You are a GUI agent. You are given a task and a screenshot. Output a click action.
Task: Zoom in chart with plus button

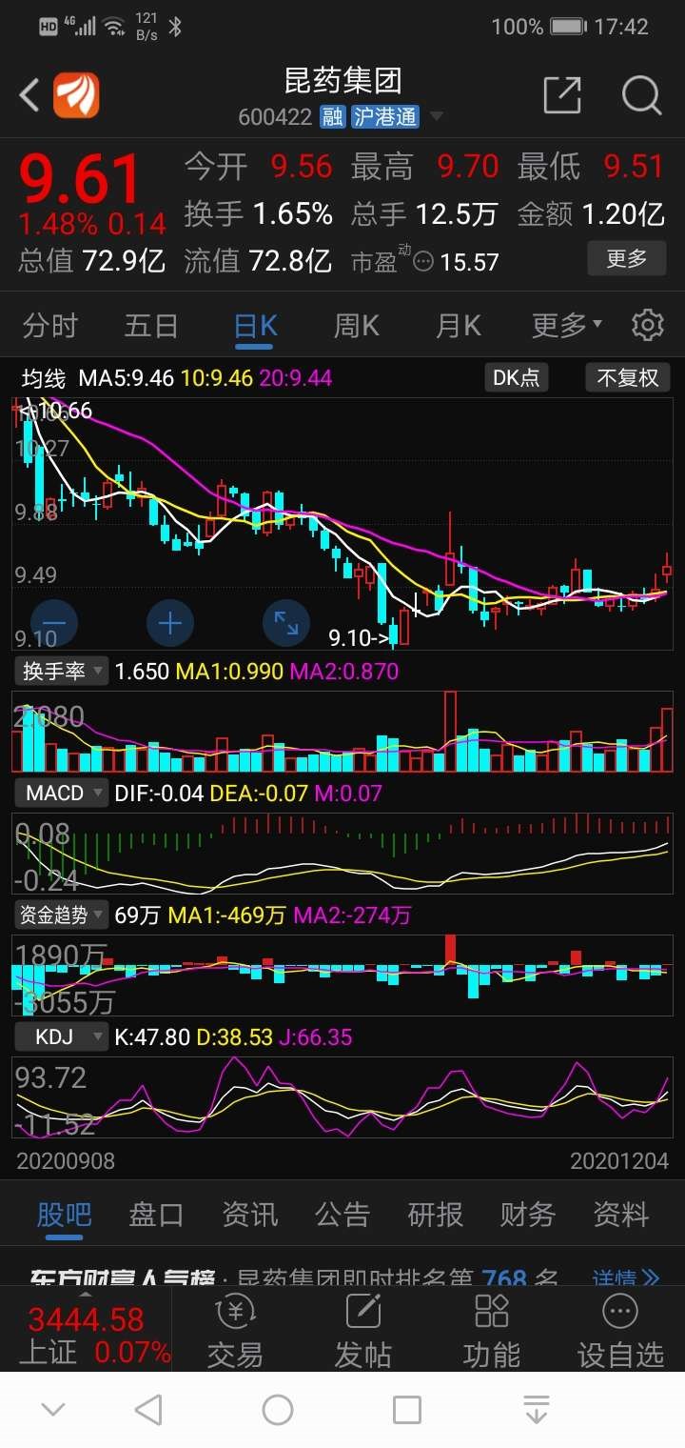pyautogui.click(x=170, y=624)
